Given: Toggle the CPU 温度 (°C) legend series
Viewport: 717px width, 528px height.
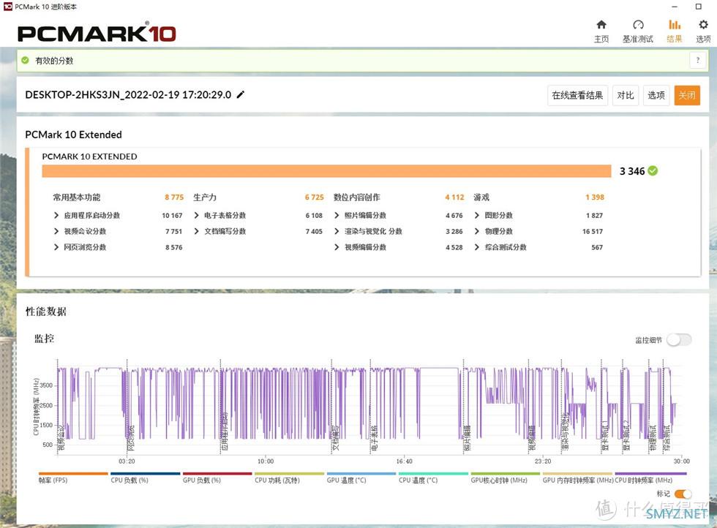Looking at the screenshot, I should pyautogui.click(x=433, y=478).
